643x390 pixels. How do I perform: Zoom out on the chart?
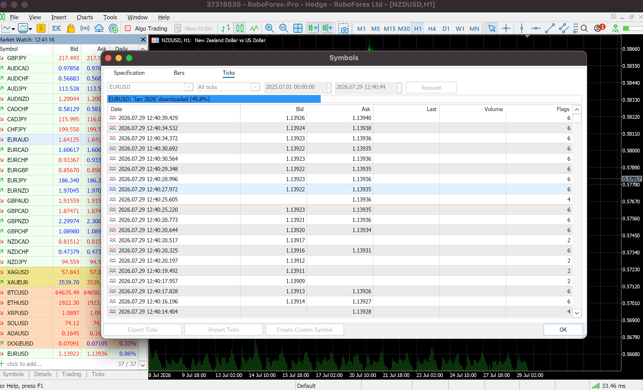click(x=284, y=28)
